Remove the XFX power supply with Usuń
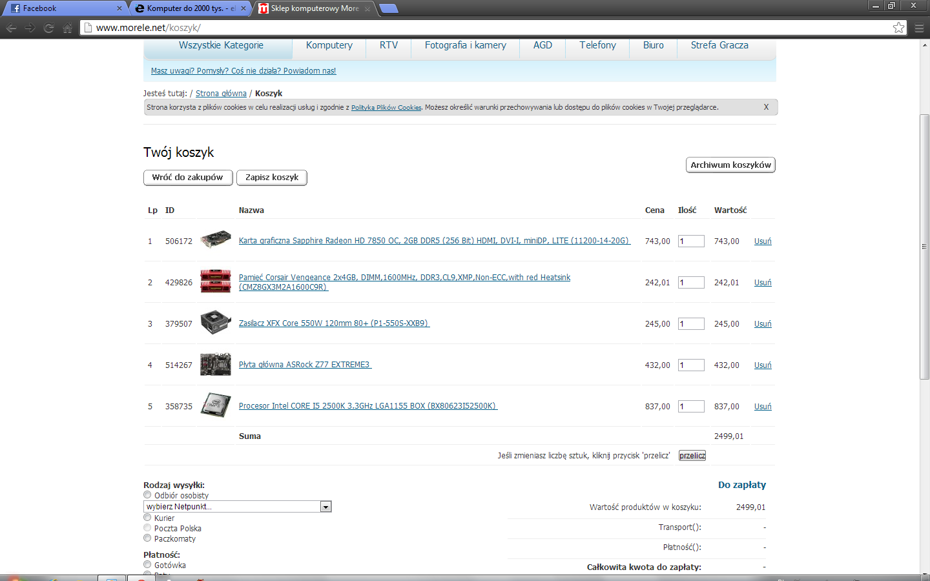 click(x=763, y=324)
